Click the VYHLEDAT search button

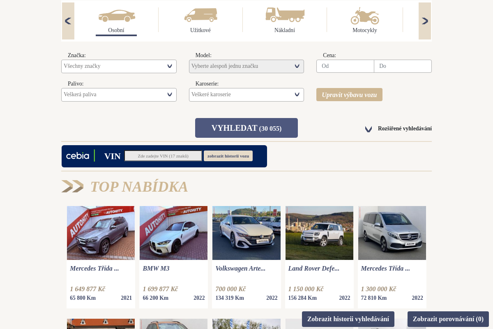246,128
